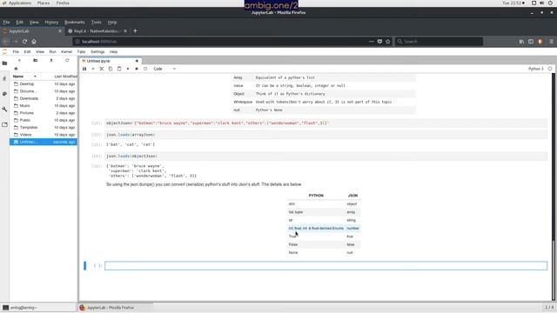The width and height of the screenshot is (557, 313).
Task: Restart the kernel using circular arrow icon
Action: (145, 69)
